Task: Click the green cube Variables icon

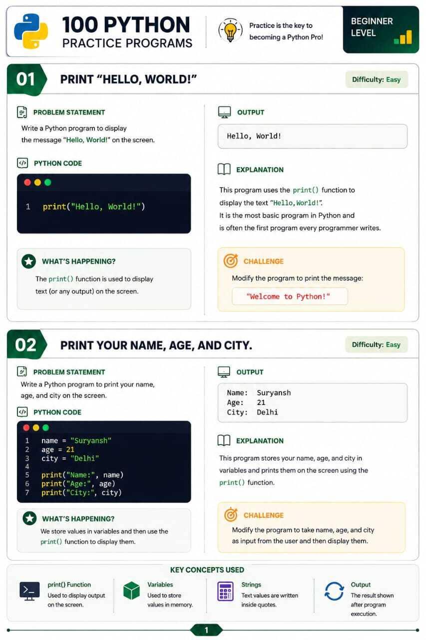Action: pos(131,591)
